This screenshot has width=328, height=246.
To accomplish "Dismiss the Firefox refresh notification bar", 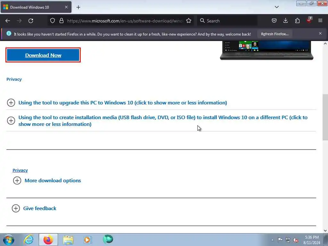I will click(320, 33).
